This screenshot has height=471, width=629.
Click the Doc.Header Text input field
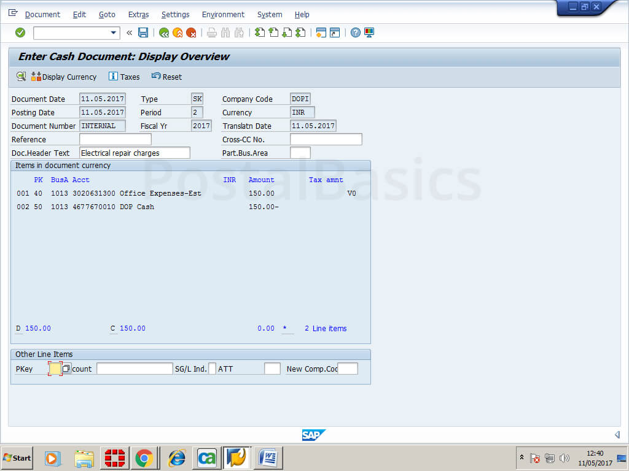135,153
